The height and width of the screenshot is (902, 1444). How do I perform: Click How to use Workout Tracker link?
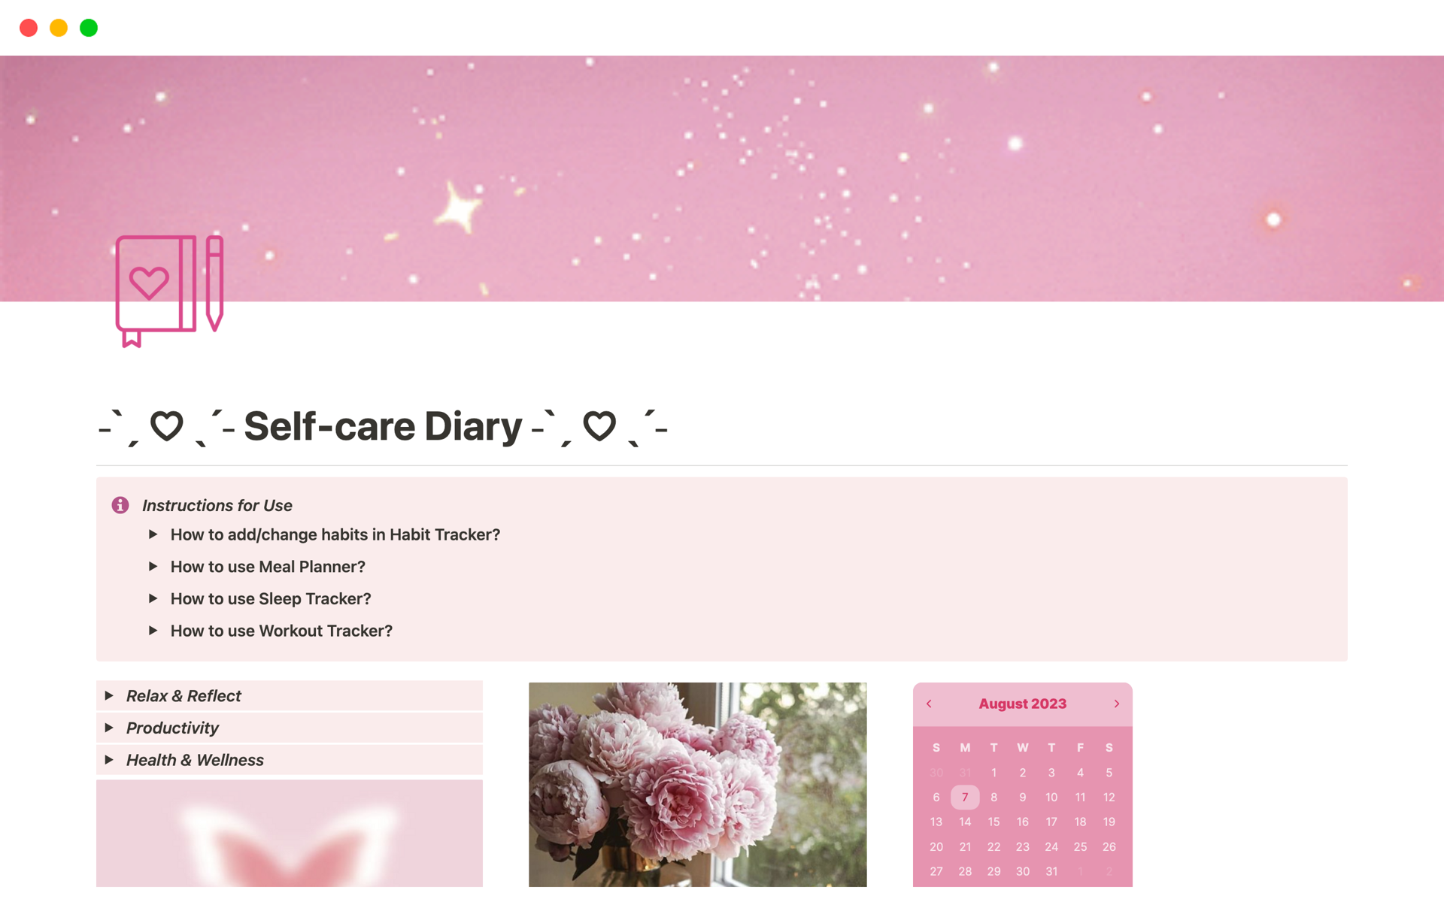click(281, 631)
